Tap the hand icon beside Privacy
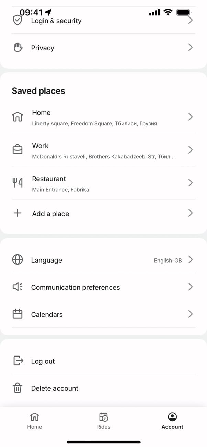Viewport: 207px width, 447px height. [18, 48]
